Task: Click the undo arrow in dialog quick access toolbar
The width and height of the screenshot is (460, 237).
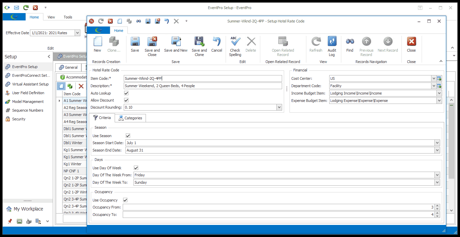Action: [166, 21]
